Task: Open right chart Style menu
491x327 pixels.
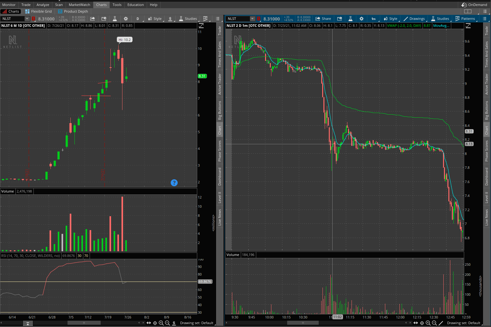Action: [391, 19]
